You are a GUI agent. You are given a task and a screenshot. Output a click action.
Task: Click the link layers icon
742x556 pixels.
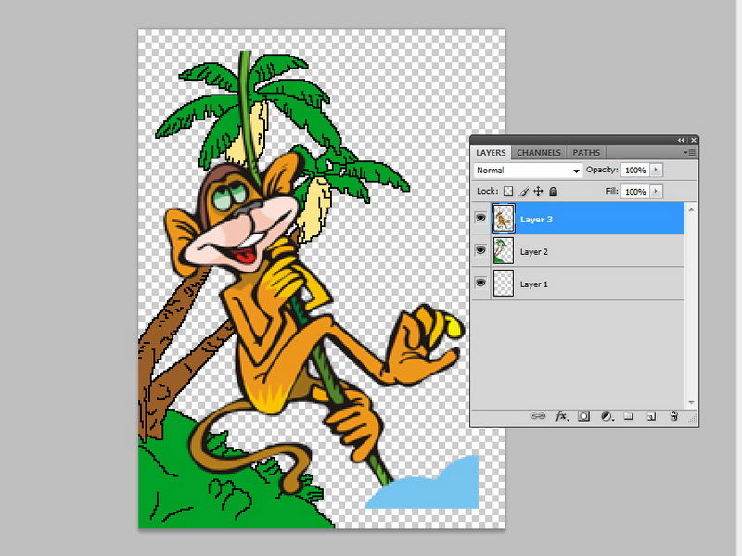click(x=538, y=416)
